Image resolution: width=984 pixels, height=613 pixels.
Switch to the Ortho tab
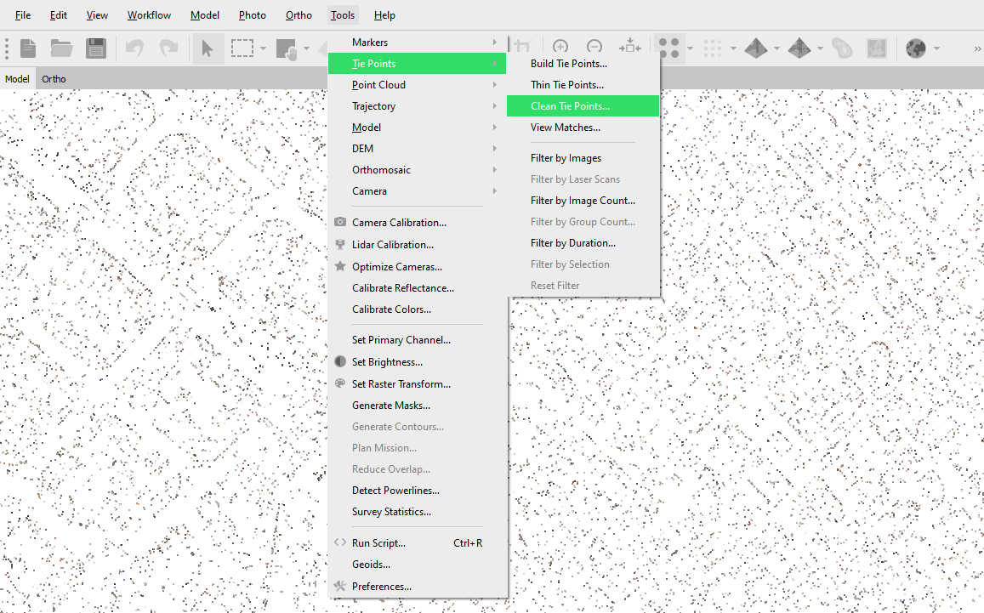tap(54, 79)
